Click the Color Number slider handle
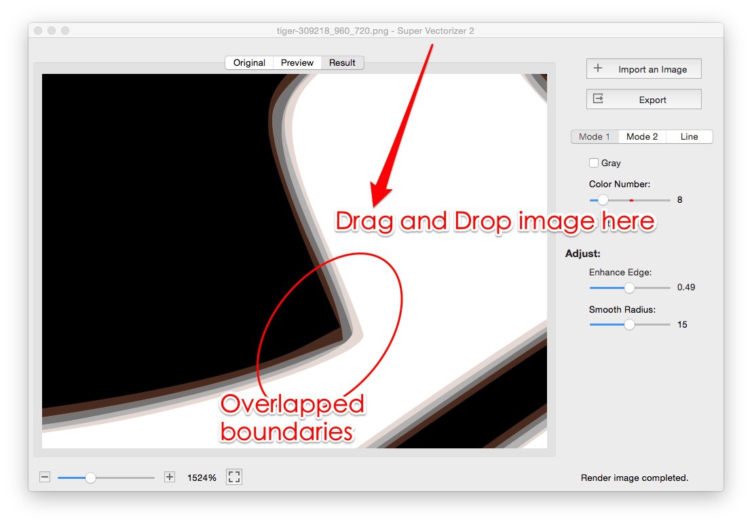The width and height of the screenshot is (752, 525). [602, 199]
